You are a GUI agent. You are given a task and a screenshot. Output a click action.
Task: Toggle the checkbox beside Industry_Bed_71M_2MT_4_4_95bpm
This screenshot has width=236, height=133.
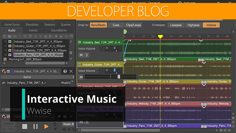pos(6,41)
